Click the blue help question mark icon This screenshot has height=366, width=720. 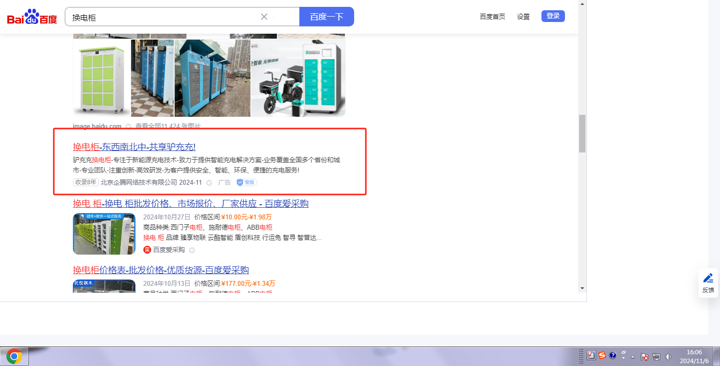(x=612, y=356)
